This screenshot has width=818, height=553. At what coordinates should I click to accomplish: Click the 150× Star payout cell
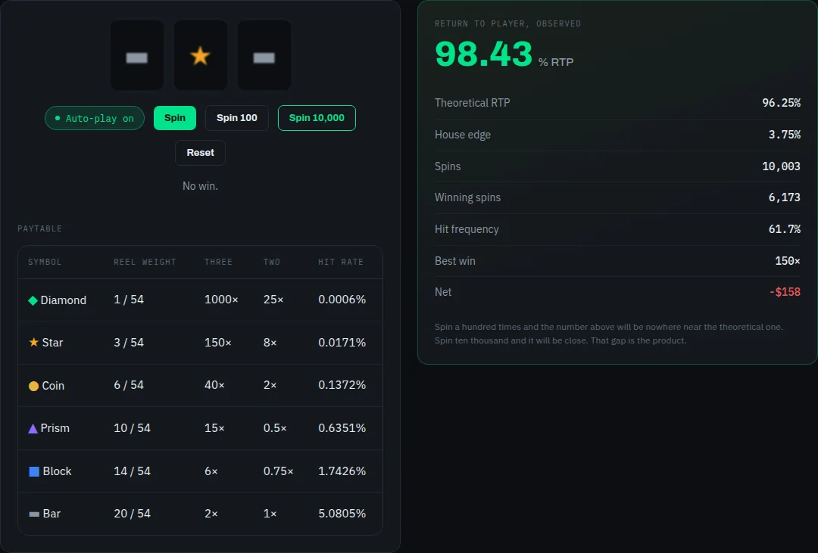coord(217,342)
